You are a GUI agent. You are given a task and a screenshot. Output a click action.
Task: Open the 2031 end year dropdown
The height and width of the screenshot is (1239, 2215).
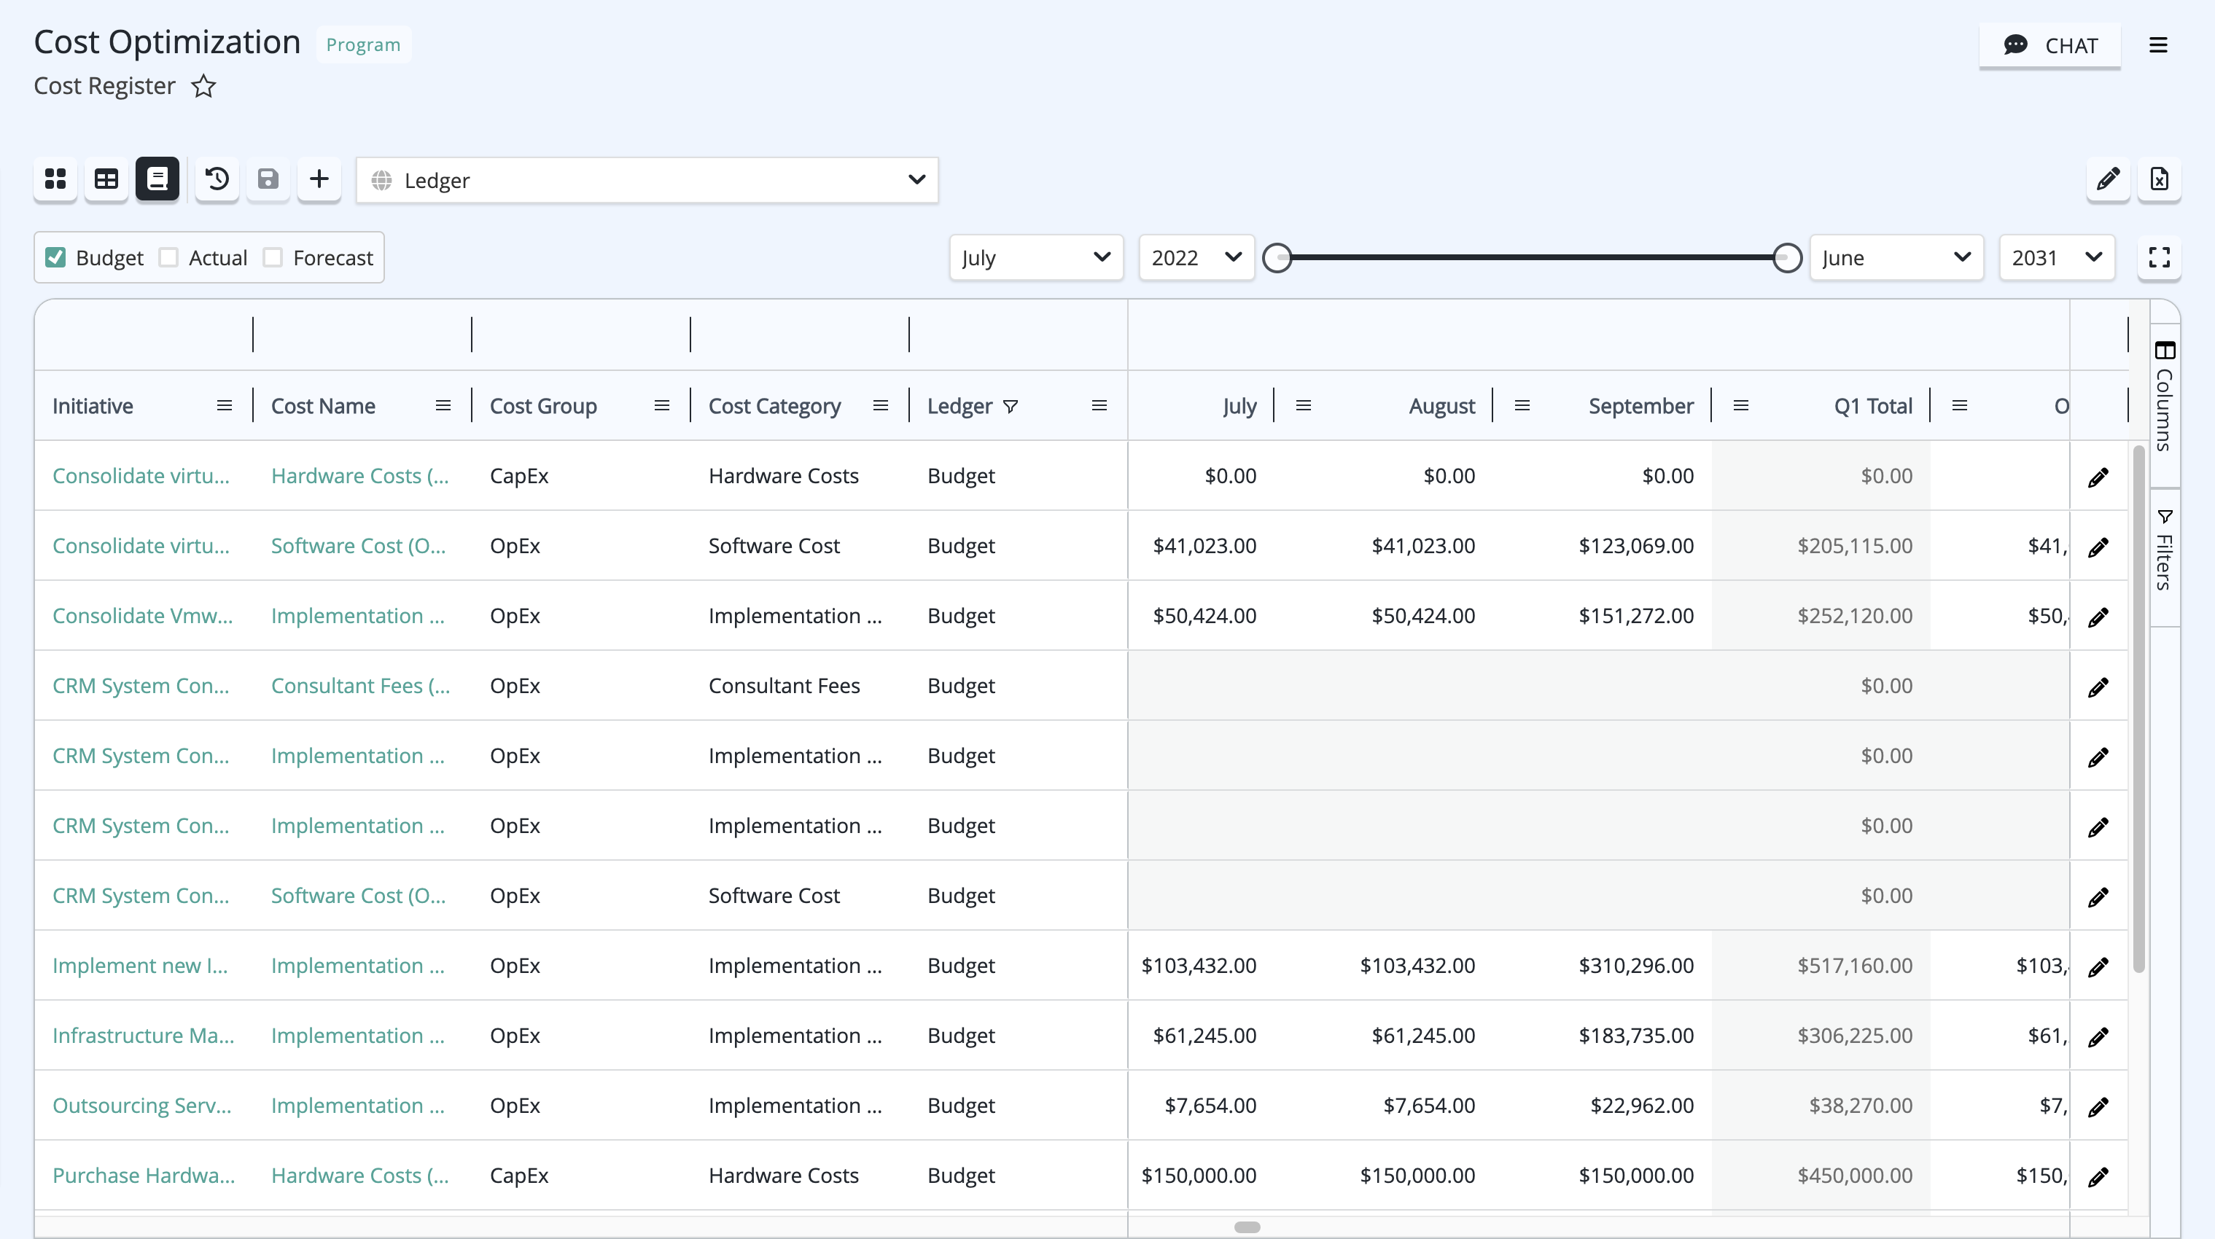(2057, 257)
